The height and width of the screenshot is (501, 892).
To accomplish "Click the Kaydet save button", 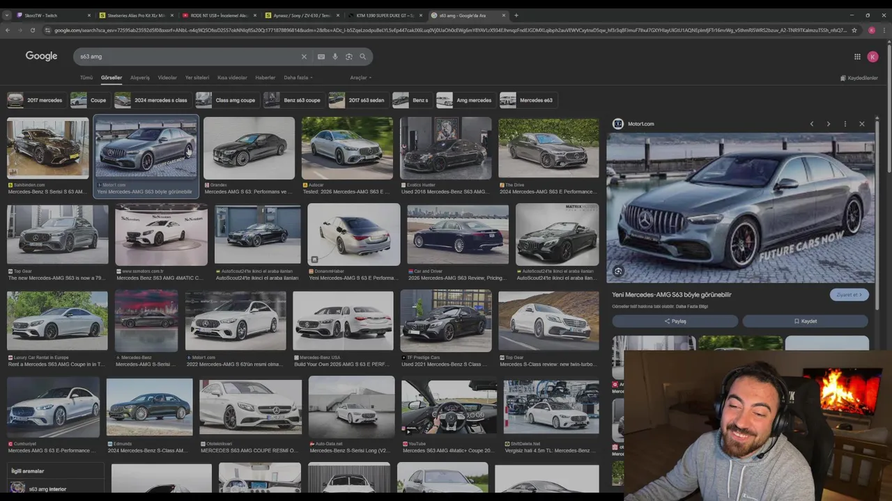I will (806, 321).
